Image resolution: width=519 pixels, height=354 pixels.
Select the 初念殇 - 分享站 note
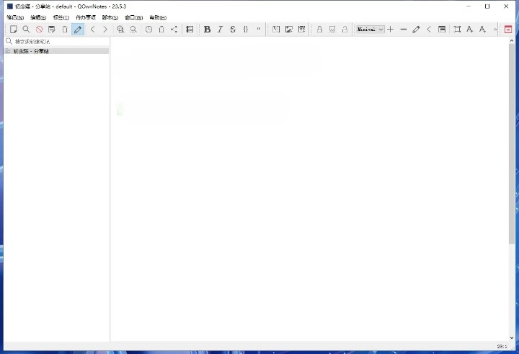[x=31, y=51]
